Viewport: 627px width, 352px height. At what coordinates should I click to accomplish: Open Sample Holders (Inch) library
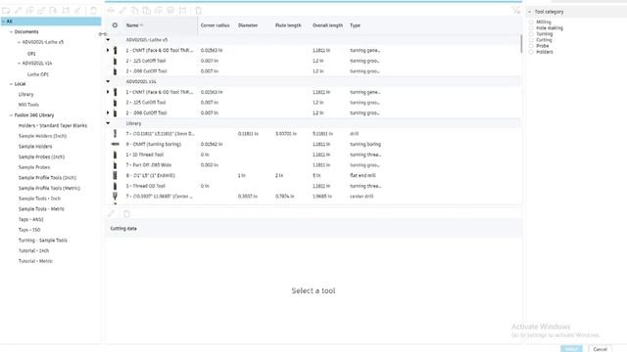[x=42, y=136]
